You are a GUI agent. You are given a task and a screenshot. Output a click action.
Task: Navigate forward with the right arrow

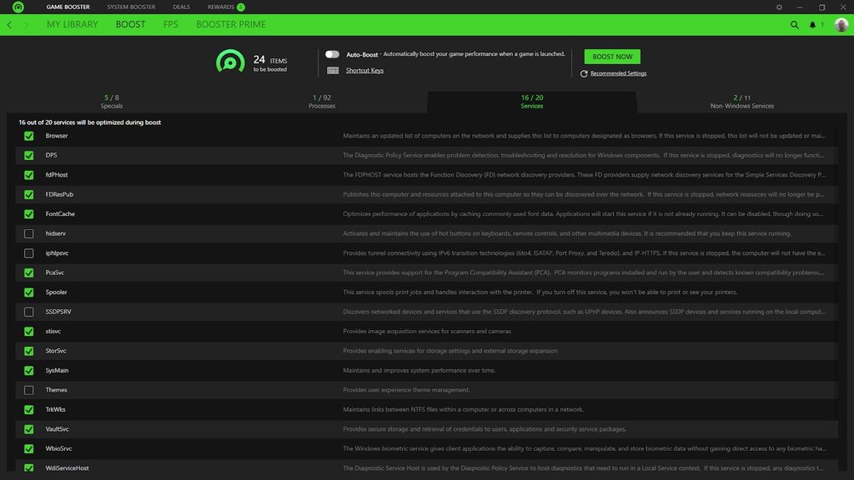click(25, 24)
